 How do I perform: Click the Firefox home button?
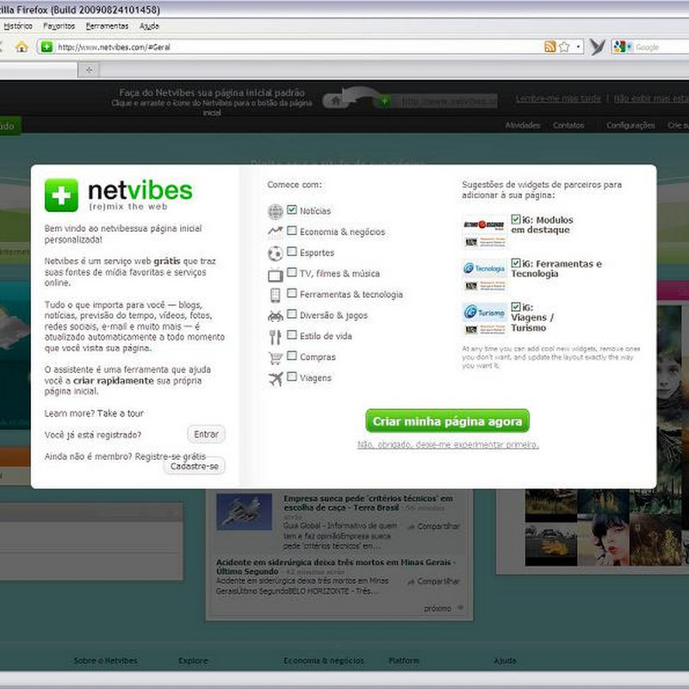pos(22,47)
